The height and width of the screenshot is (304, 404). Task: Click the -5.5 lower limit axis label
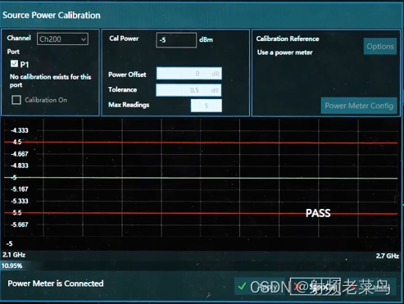tap(16, 213)
